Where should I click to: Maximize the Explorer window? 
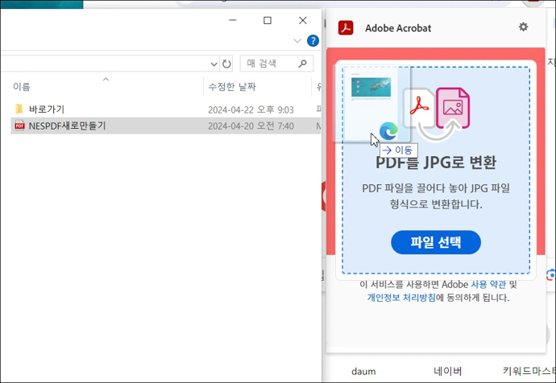pyautogui.click(x=268, y=21)
